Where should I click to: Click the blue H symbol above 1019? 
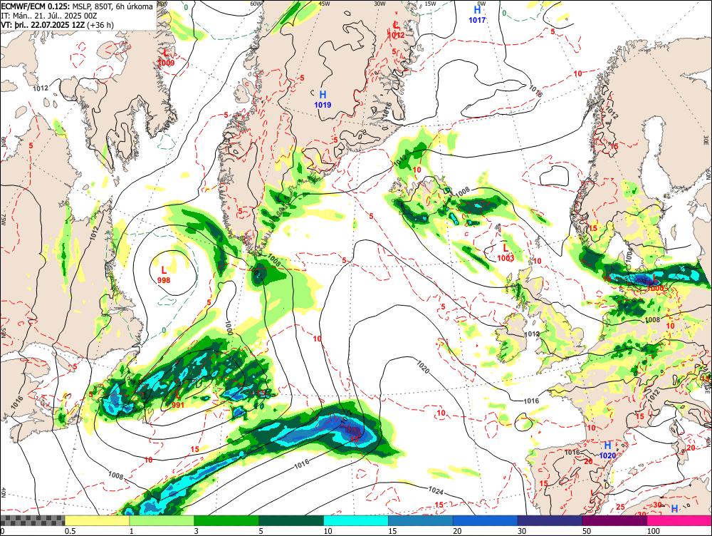[x=323, y=95]
